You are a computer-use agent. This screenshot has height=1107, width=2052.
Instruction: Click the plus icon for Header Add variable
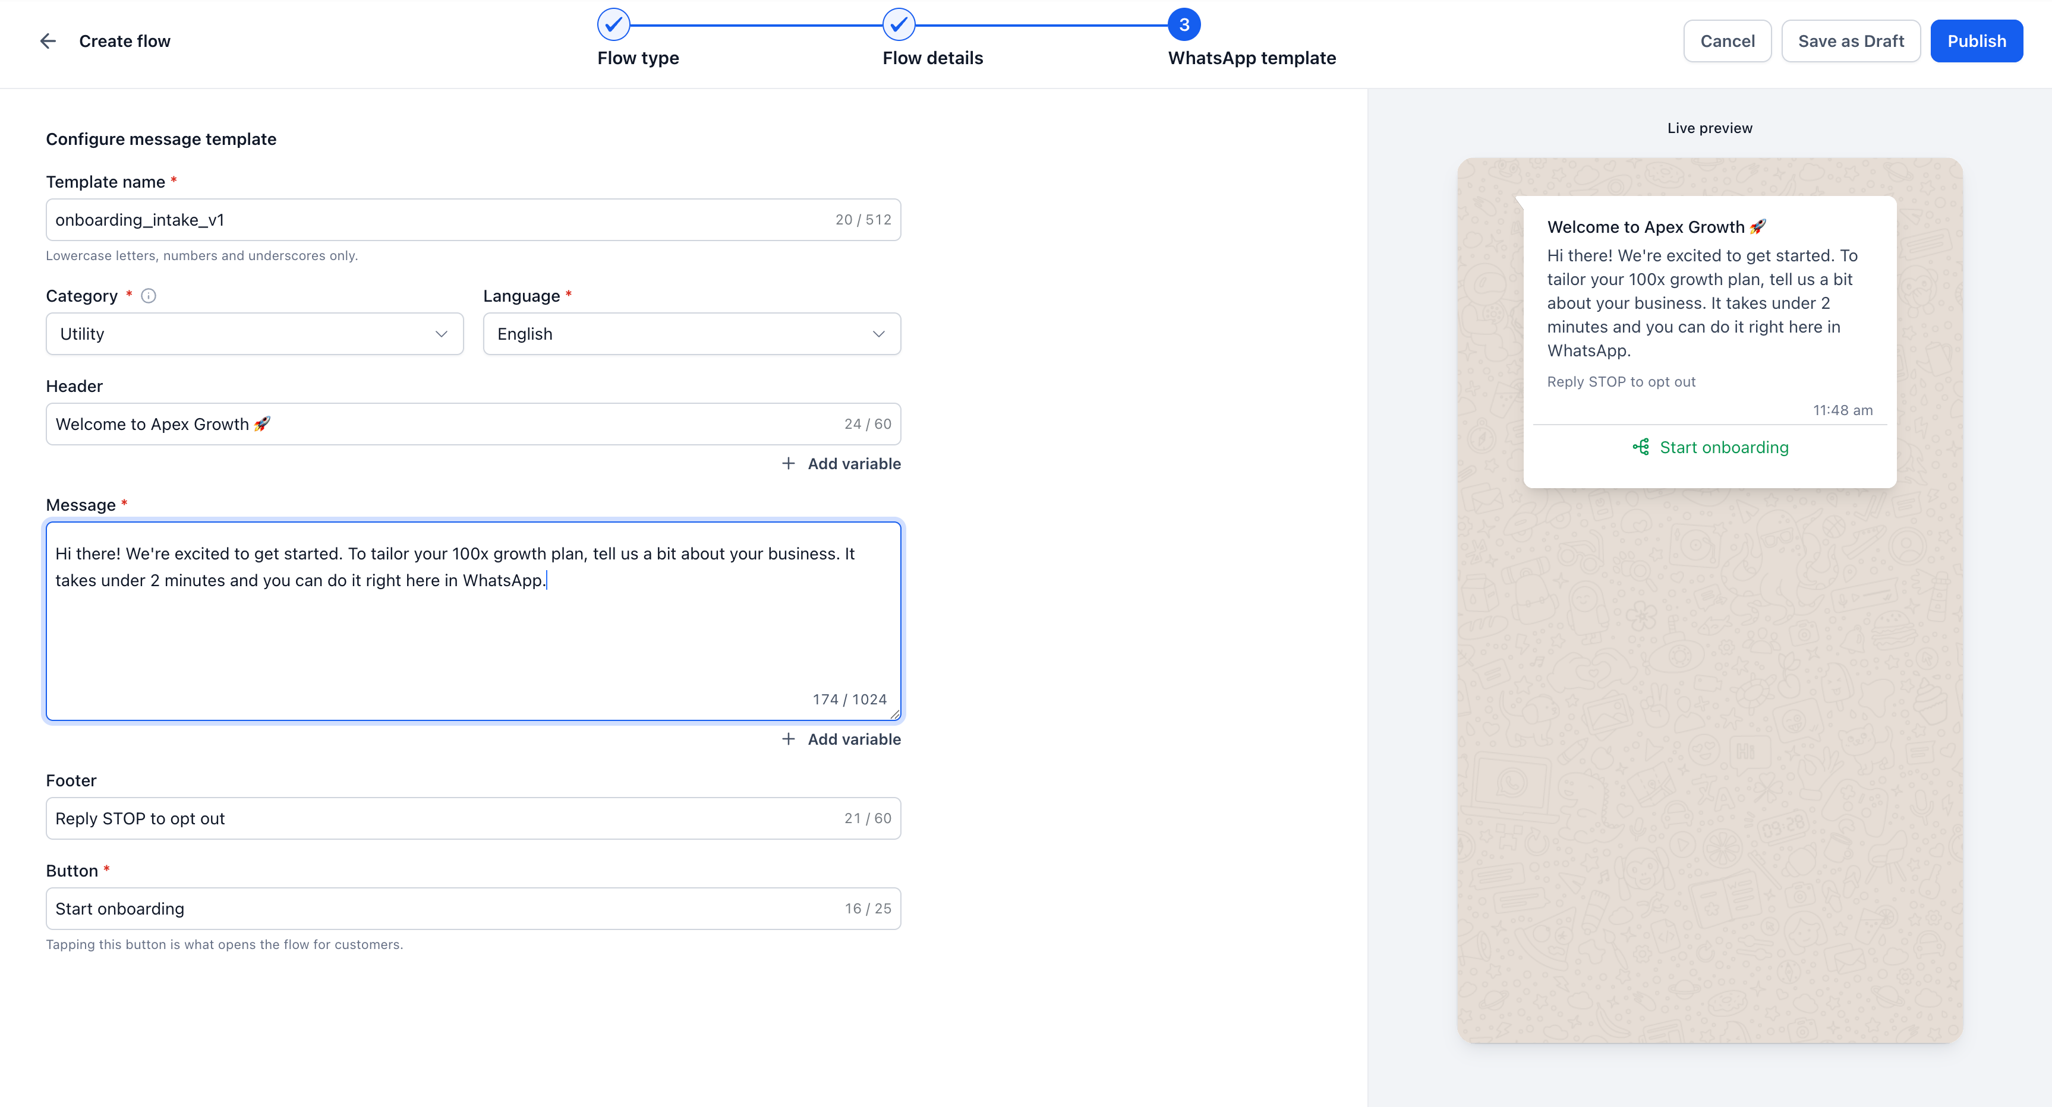point(788,463)
